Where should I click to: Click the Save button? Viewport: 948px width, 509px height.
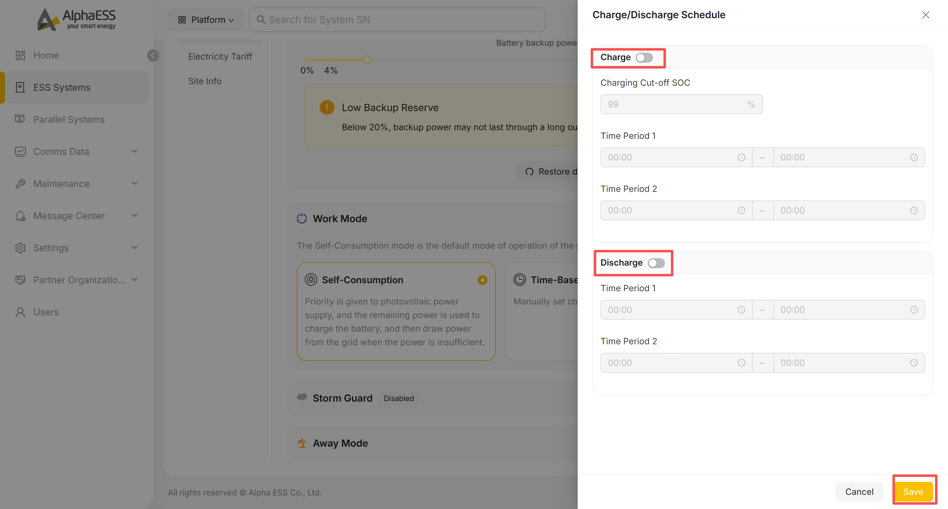tap(913, 492)
